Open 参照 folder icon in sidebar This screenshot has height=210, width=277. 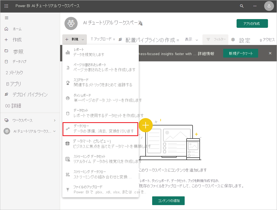[x=6, y=51]
